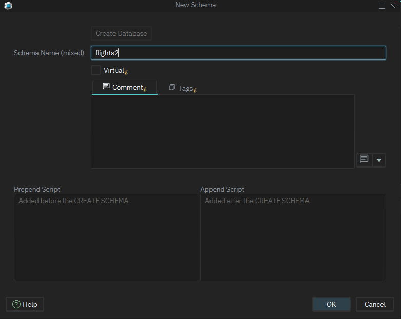Click the info icon next to Virtual
Screen dimensions: 401x319
[126, 72]
